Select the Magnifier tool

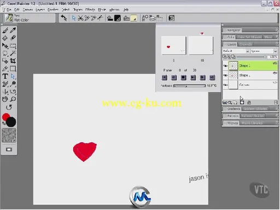[x=13, y=99]
